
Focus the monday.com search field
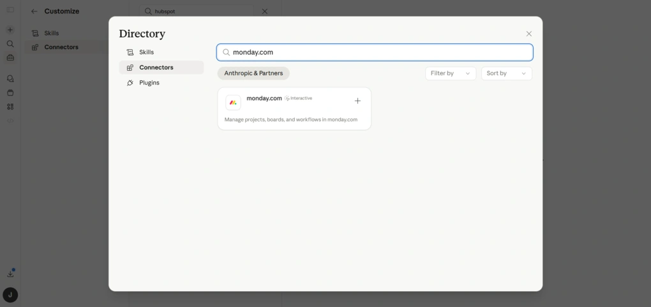(375, 52)
